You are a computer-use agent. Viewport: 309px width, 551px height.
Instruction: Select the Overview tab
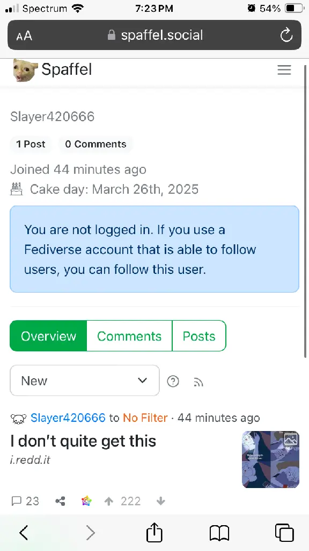[x=48, y=336]
